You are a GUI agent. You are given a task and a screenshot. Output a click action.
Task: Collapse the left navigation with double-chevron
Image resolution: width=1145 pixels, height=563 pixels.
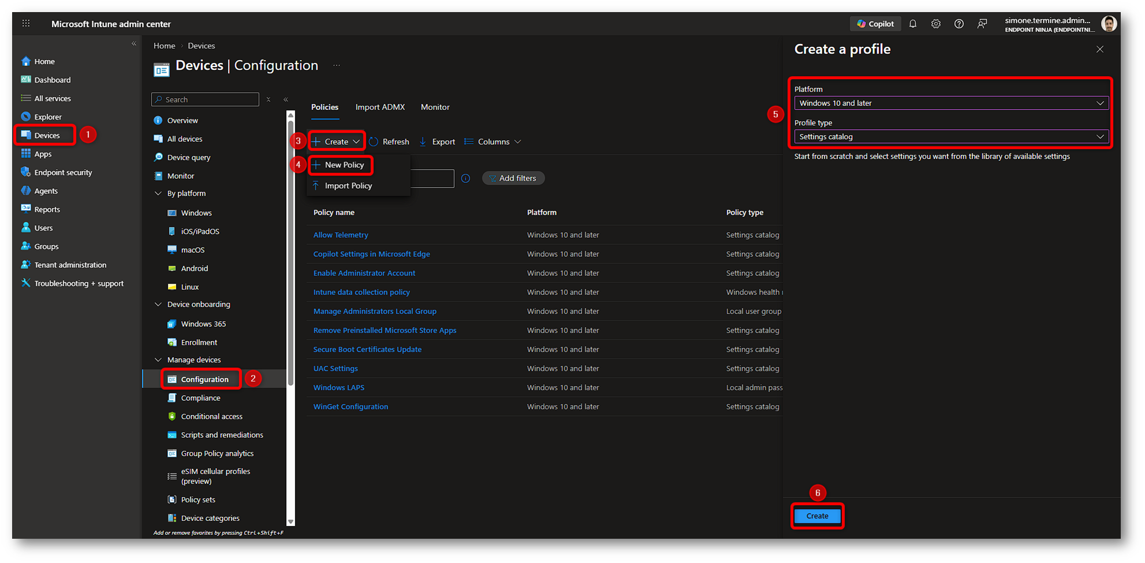[134, 44]
